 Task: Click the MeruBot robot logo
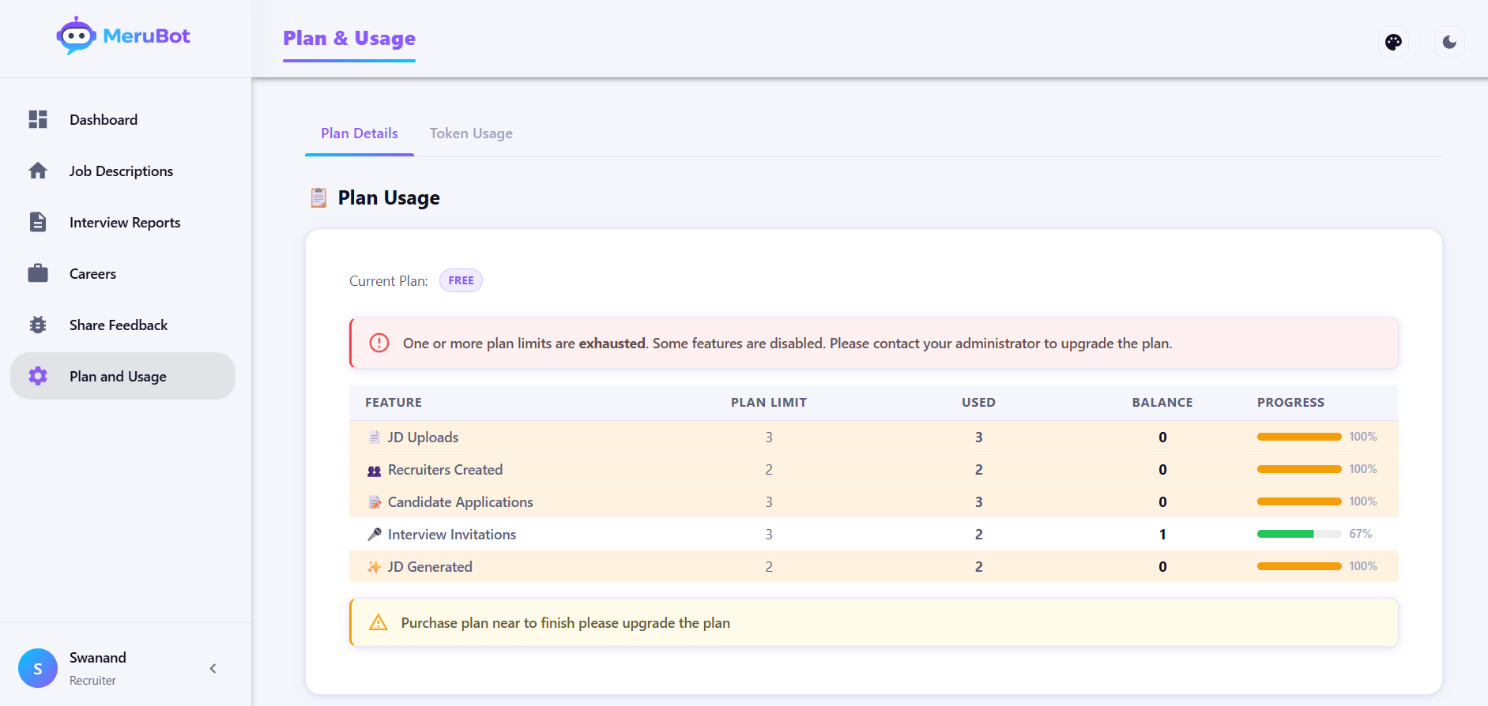(x=76, y=36)
